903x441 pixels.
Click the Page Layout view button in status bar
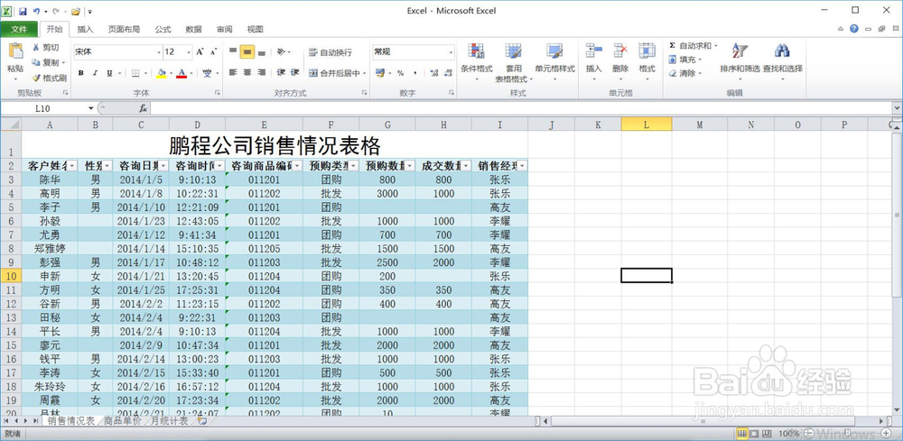[754, 433]
